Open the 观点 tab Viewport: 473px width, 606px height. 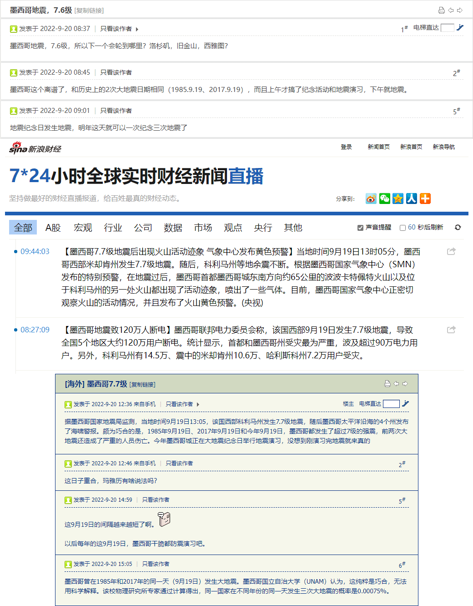(233, 228)
